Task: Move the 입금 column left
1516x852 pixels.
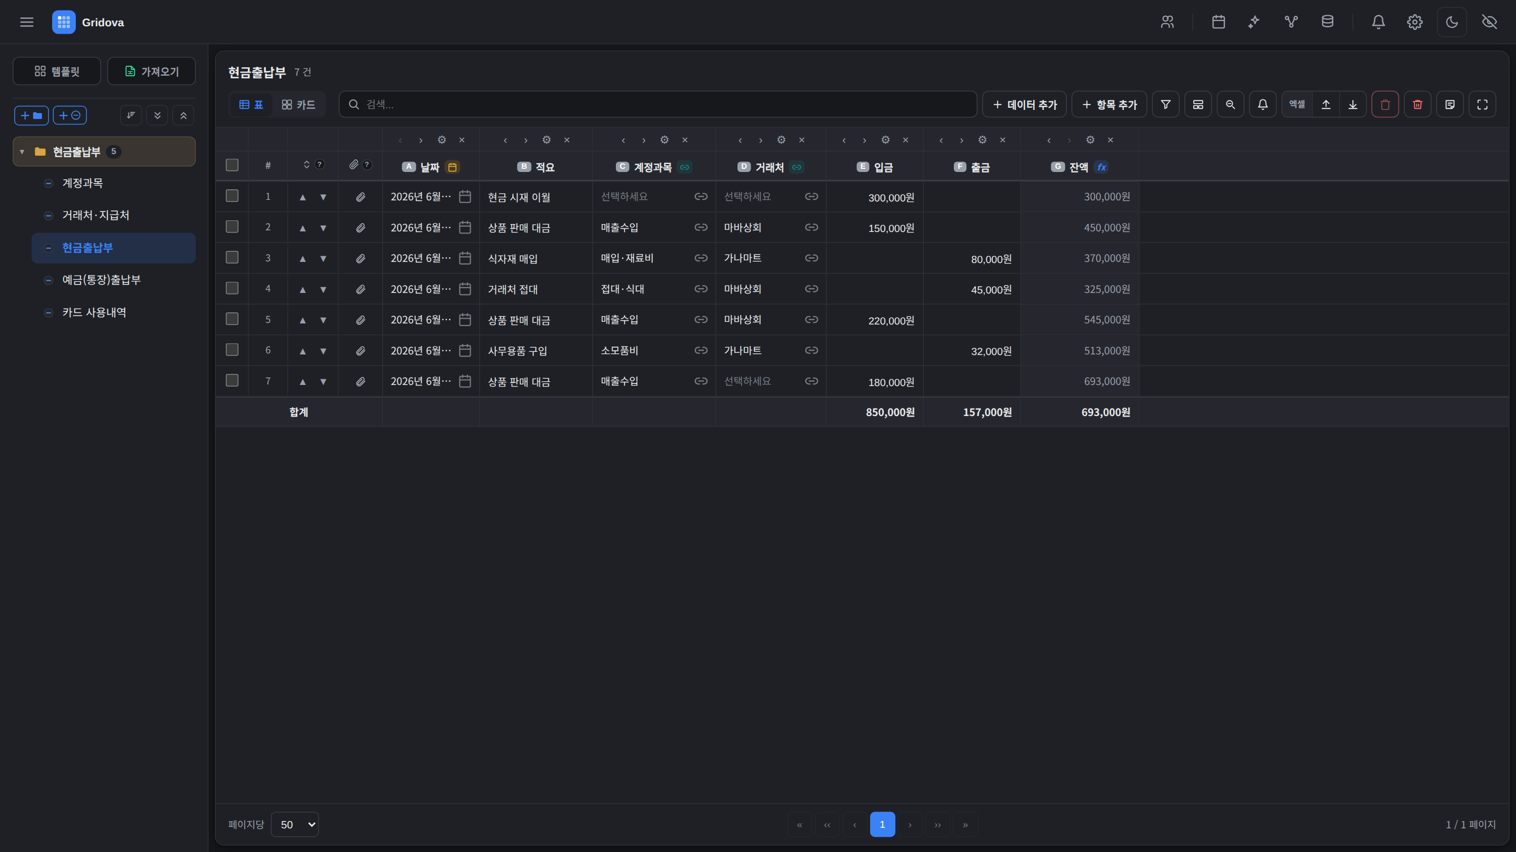Action: point(844,140)
